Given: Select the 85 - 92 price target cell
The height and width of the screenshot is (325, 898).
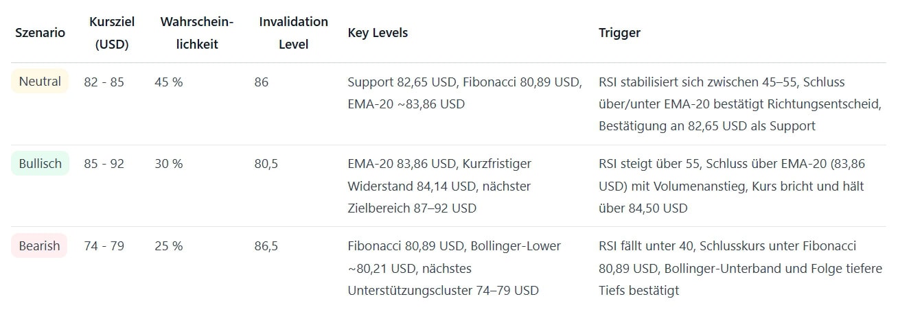Looking at the screenshot, I should coord(104,165).
